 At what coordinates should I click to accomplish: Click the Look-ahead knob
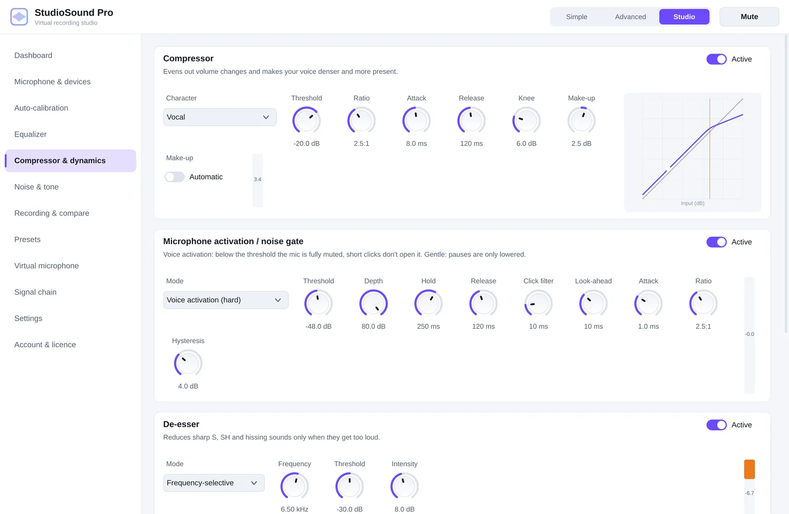tap(593, 304)
